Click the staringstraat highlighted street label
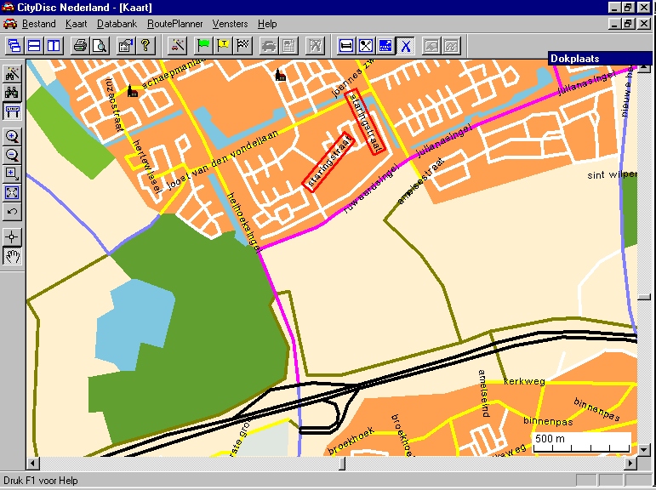656x490 pixels. point(328,162)
